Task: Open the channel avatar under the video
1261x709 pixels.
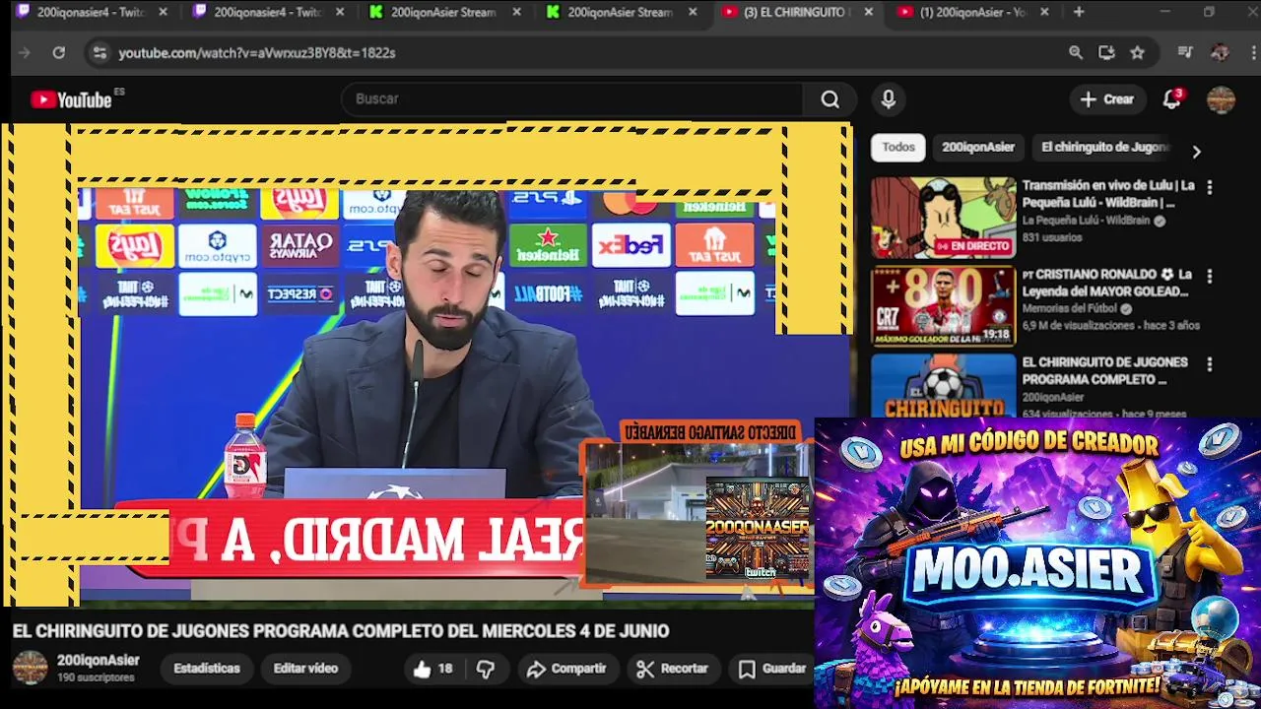Action: click(x=30, y=668)
